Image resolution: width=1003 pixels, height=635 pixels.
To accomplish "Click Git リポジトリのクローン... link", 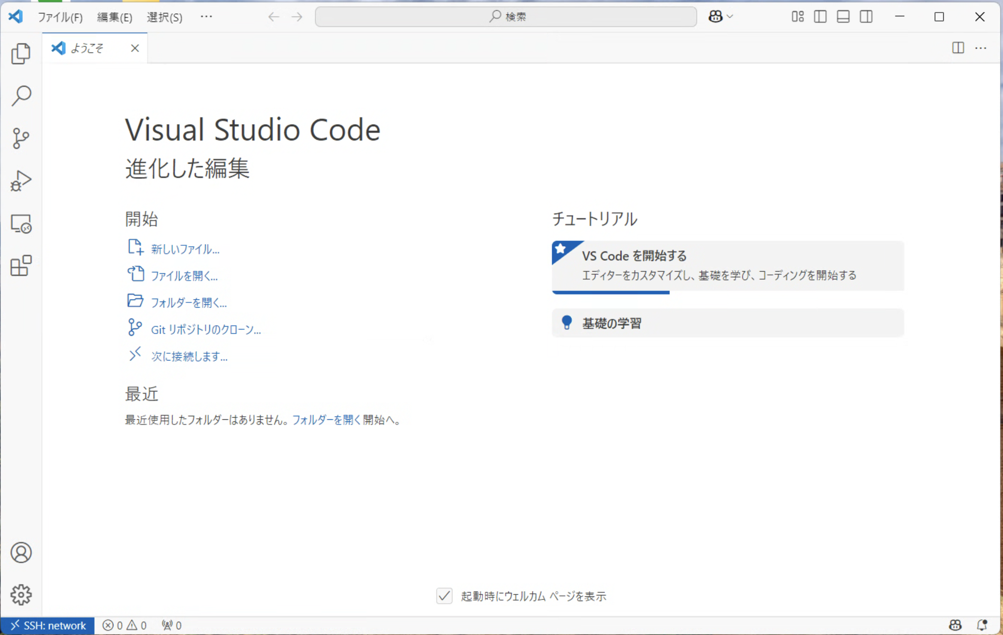I will [206, 330].
